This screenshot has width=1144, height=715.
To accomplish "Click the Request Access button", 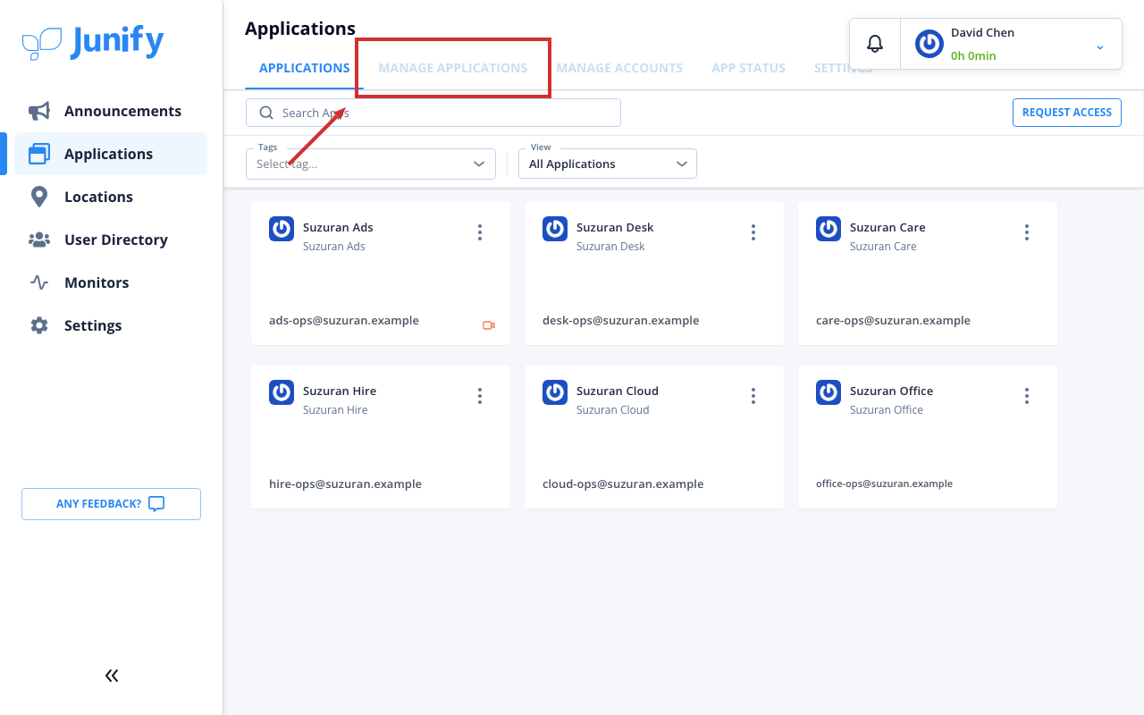I will [1067, 113].
